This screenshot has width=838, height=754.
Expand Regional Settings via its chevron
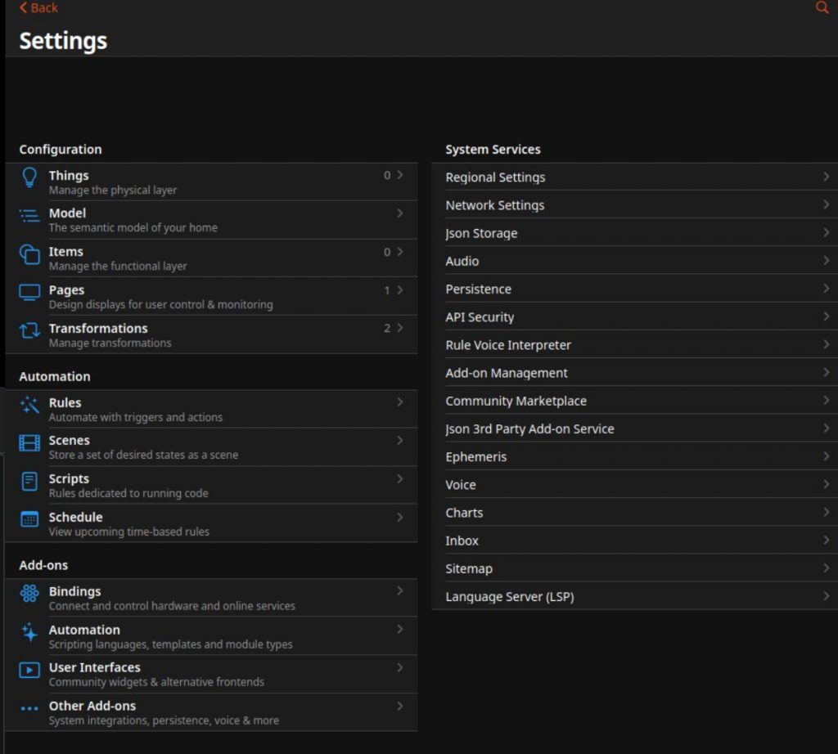pyautogui.click(x=825, y=177)
